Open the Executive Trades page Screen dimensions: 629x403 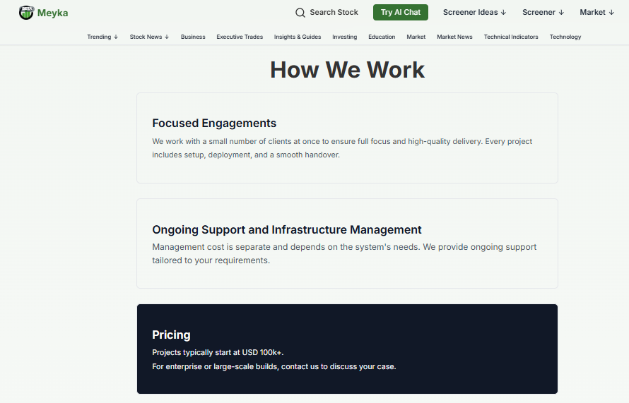pos(240,37)
